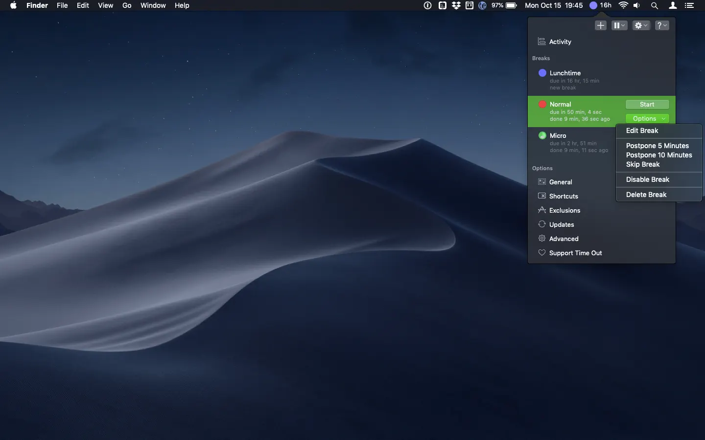Image resolution: width=705 pixels, height=440 pixels.
Task: Open the pause breaks dropdown
Action: click(x=619, y=25)
